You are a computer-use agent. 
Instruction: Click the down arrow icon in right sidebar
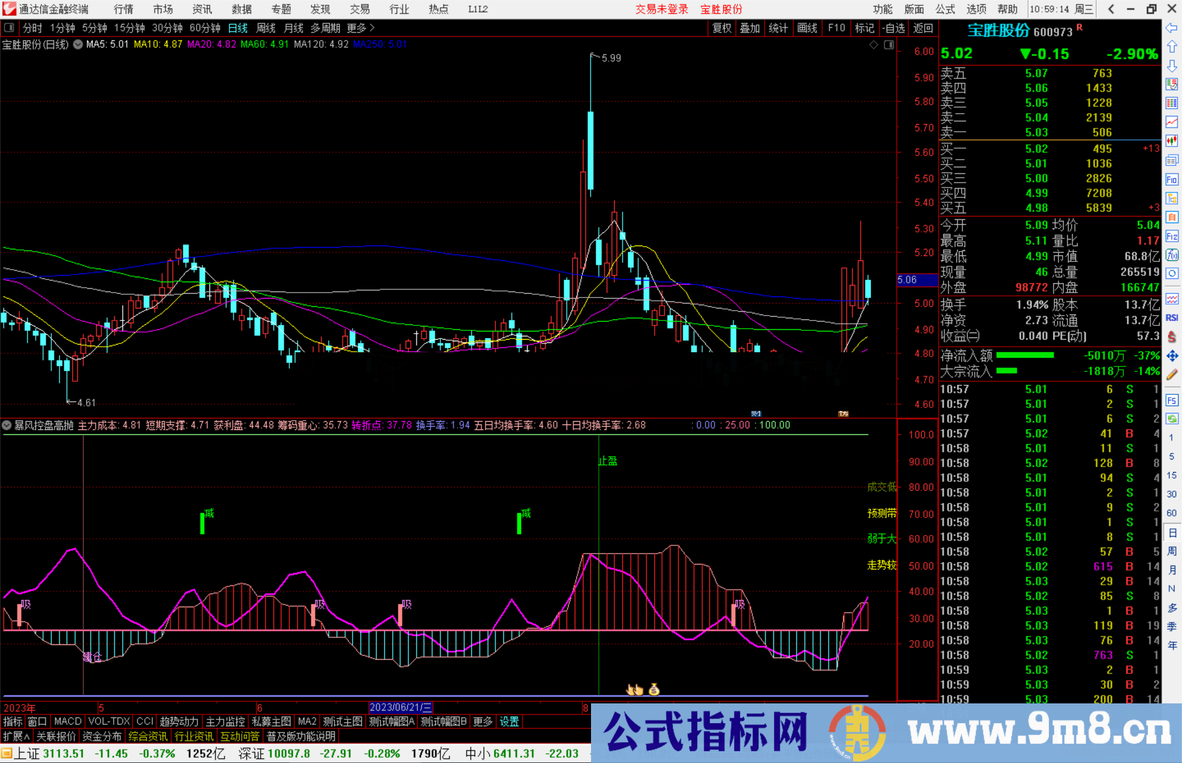point(1172,66)
